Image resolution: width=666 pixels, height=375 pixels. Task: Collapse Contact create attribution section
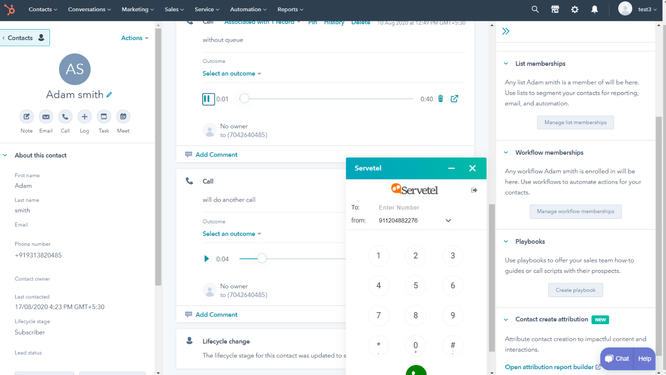coord(506,320)
